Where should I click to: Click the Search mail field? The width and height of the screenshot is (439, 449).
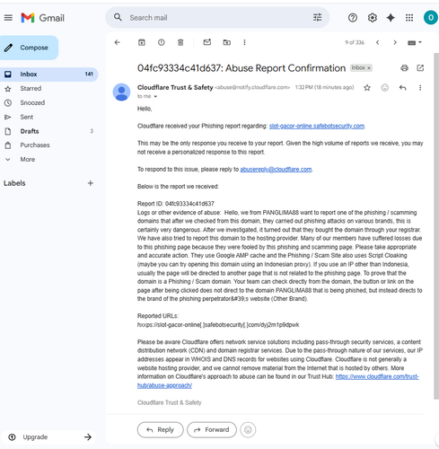point(218,18)
